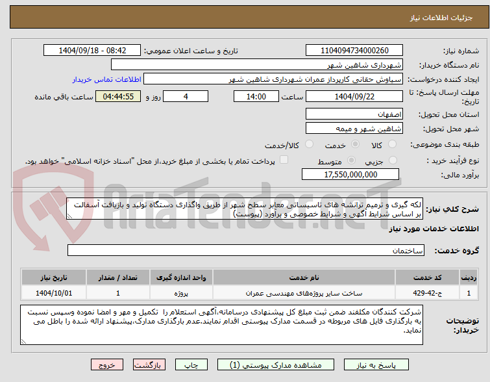Click the buyer name field شهرداری شاهین شهر
Viewport: 490px width, 382px height.
[x=257, y=65]
